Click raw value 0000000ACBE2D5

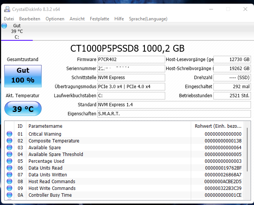point(223,182)
